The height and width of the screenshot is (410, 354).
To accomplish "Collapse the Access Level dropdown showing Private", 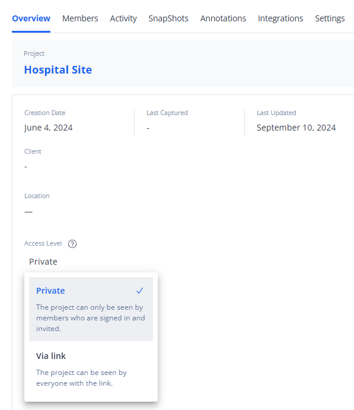I will click(43, 262).
